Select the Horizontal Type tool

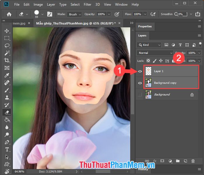(x=7, y=149)
